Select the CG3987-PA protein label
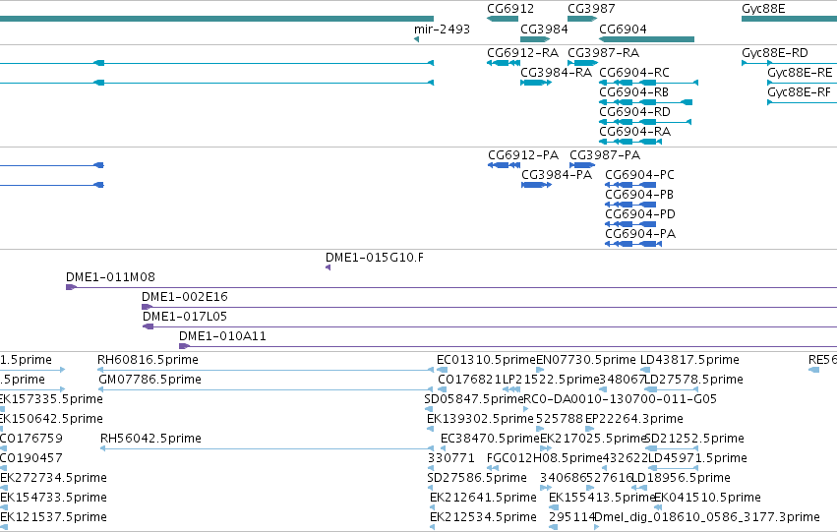This screenshot has height=532, width=837. [x=605, y=155]
